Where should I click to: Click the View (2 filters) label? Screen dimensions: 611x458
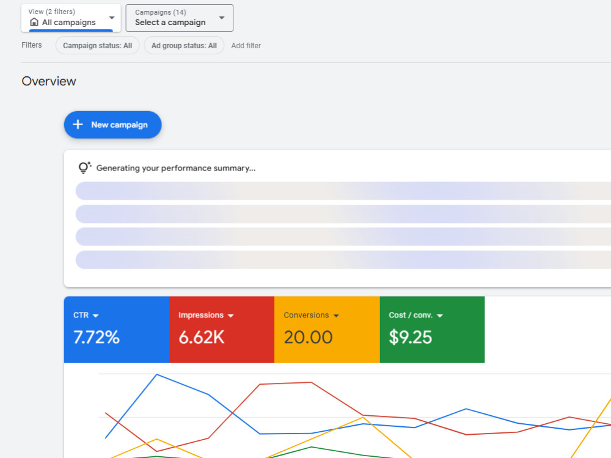(51, 12)
